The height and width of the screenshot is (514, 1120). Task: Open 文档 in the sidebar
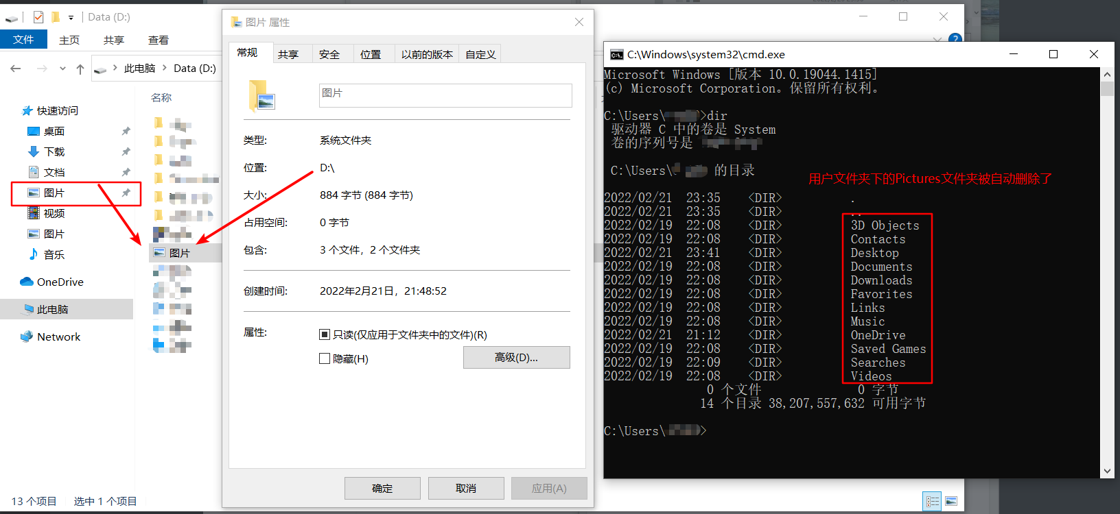click(x=54, y=172)
